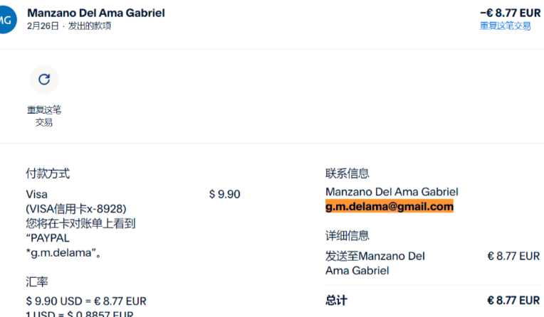Click the VISA信用卡x-8928 card line
Image resolution: width=544 pixels, height=317 pixels.
(76, 208)
